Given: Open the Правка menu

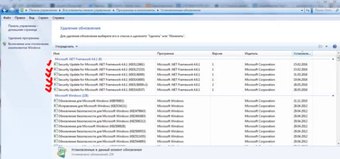Looking at the screenshot, I should (x=20, y=18).
